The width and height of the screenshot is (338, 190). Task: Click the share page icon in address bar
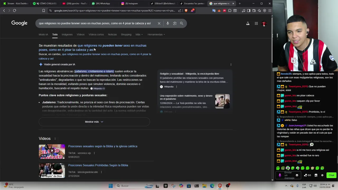coord(180,11)
